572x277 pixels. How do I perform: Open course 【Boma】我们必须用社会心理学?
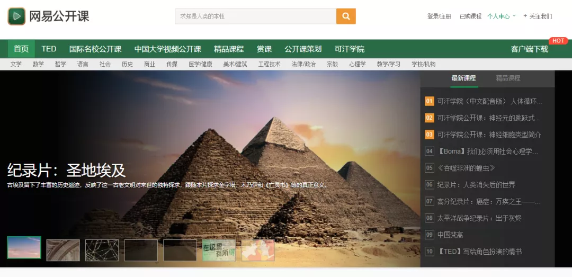488,151
